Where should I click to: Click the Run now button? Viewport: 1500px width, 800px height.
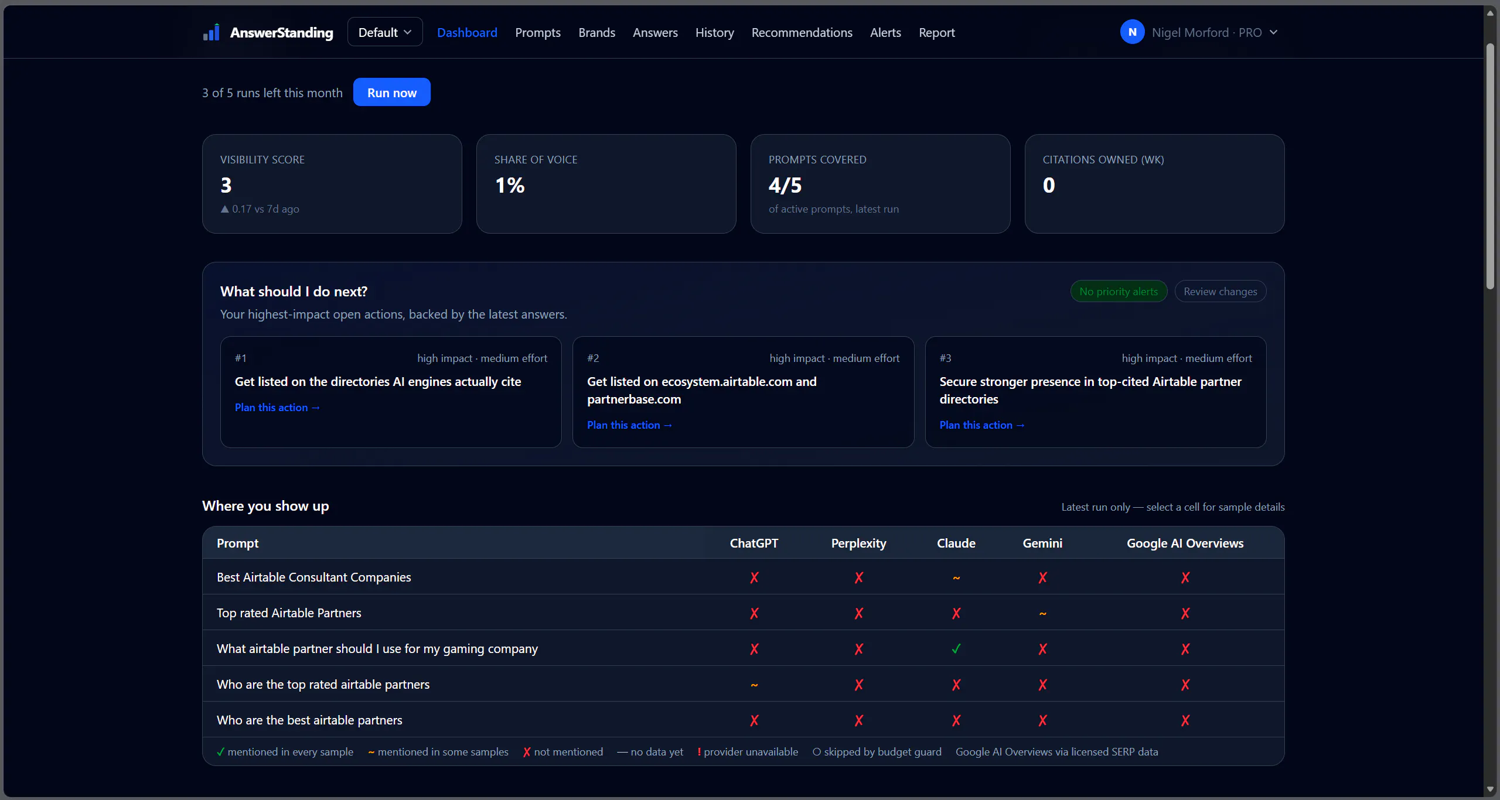click(391, 93)
